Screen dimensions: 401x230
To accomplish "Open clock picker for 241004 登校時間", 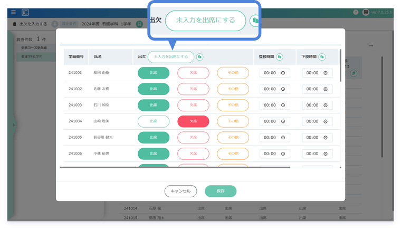I will [x=283, y=121].
